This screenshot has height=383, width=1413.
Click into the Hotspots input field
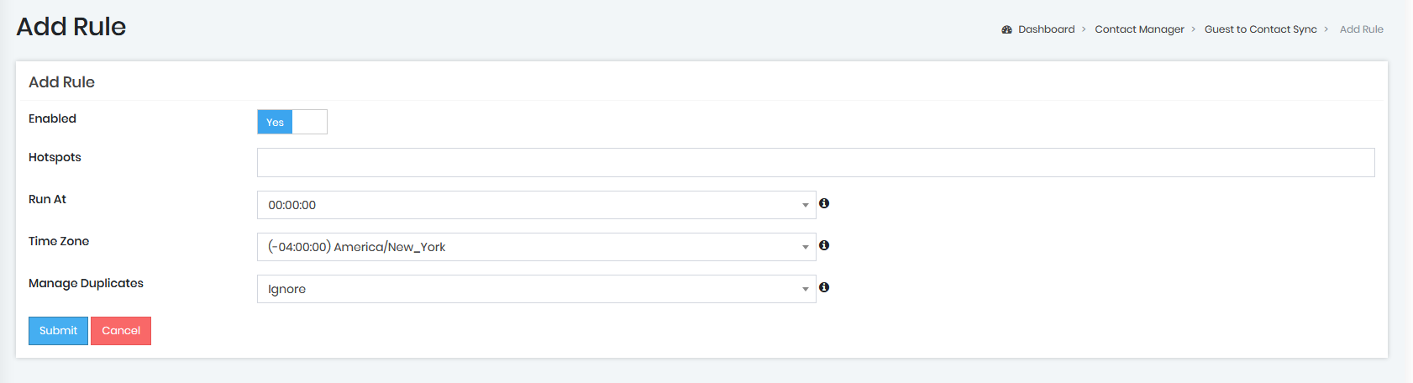[x=816, y=163]
